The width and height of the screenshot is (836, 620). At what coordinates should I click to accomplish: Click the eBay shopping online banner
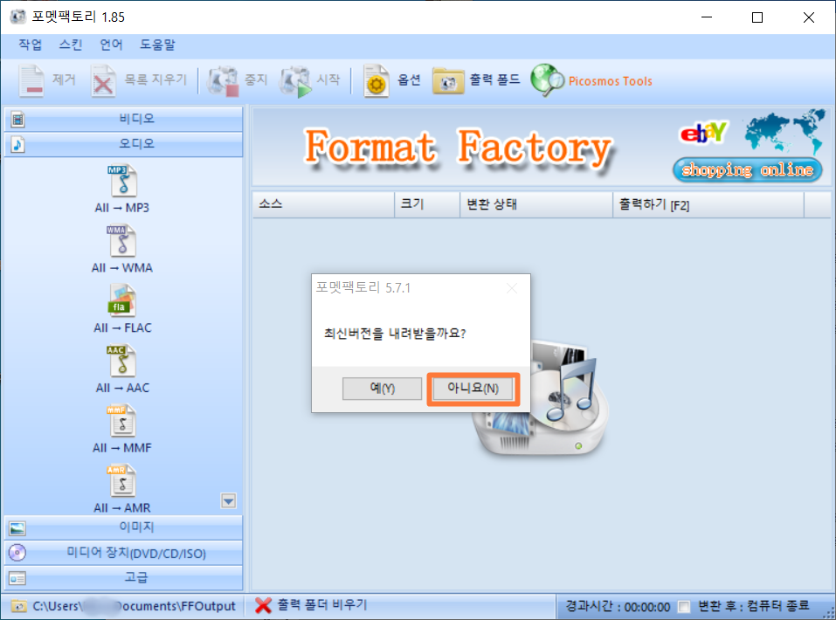coord(748,147)
